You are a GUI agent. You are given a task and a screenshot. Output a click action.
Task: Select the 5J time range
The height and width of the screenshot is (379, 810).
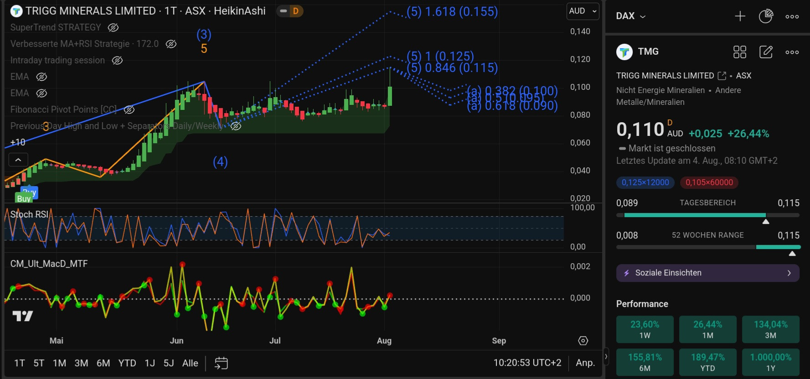169,363
